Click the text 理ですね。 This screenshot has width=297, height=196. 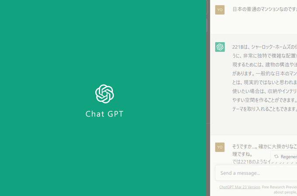(x=242, y=154)
